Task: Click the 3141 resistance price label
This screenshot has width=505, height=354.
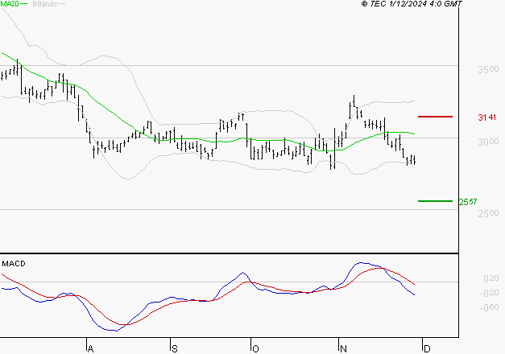Action: [x=486, y=117]
